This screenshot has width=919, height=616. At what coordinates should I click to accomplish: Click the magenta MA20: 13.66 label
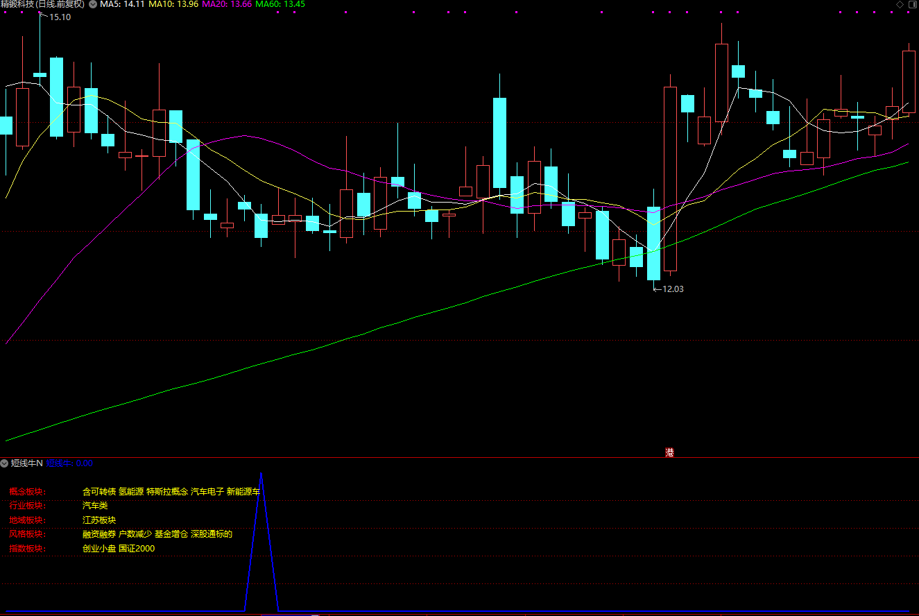point(227,4)
